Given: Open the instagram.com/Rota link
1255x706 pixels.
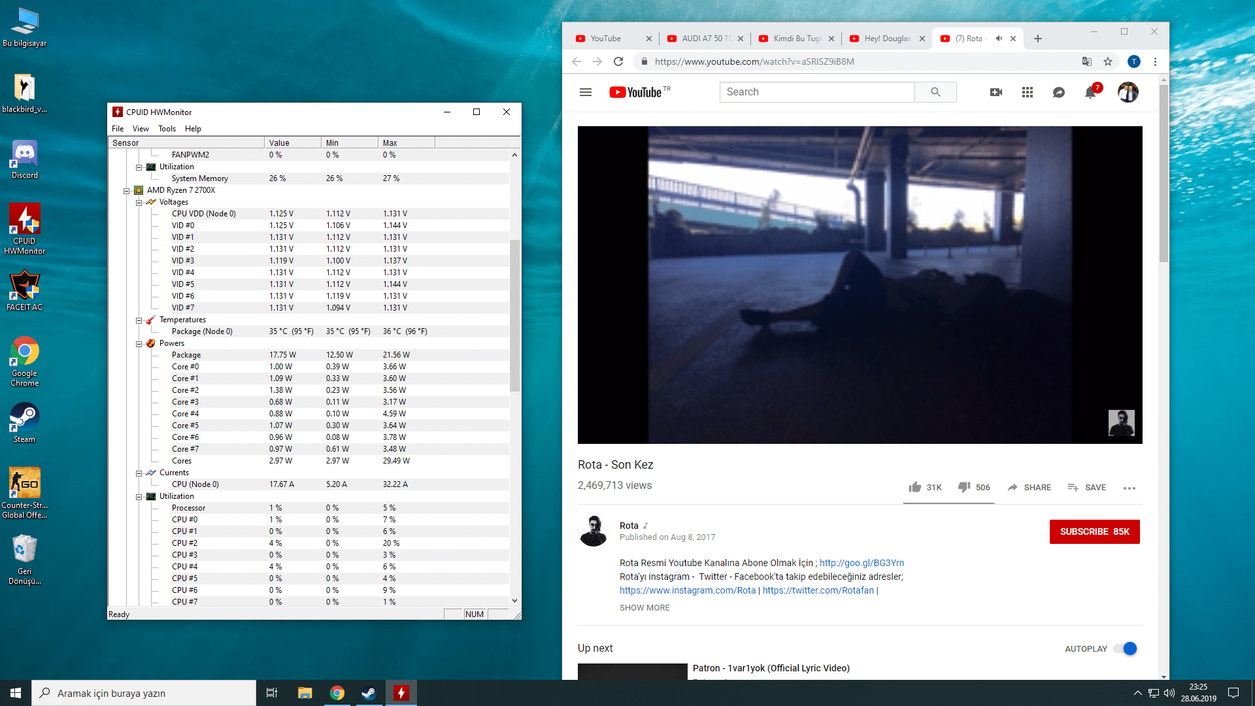Looking at the screenshot, I should 687,590.
